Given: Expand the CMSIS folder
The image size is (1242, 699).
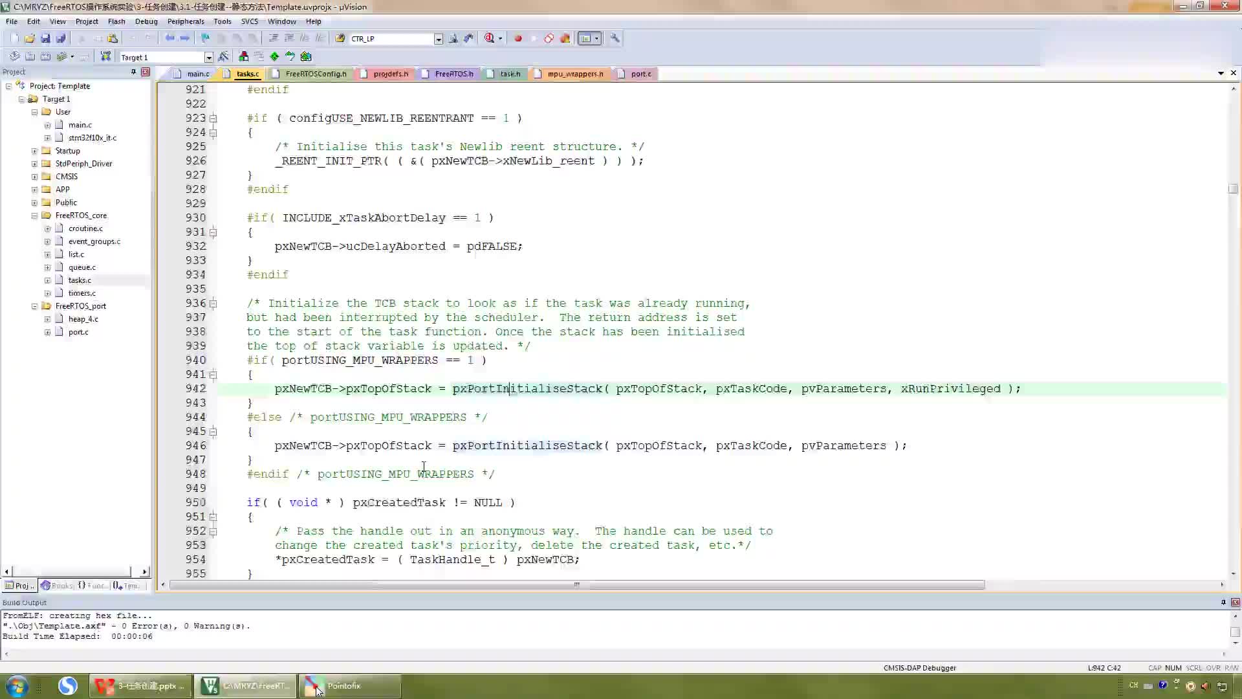Looking at the screenshot, I should (x=35, y=177).
